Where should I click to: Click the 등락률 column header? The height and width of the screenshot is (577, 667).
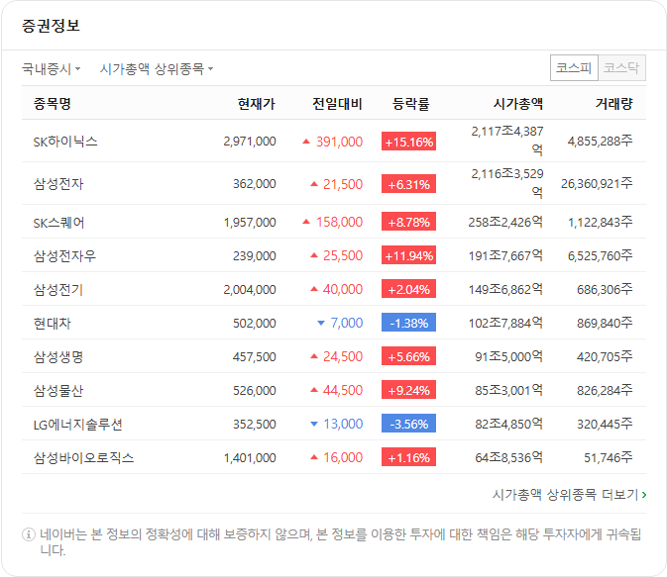[x=410, y=104]
